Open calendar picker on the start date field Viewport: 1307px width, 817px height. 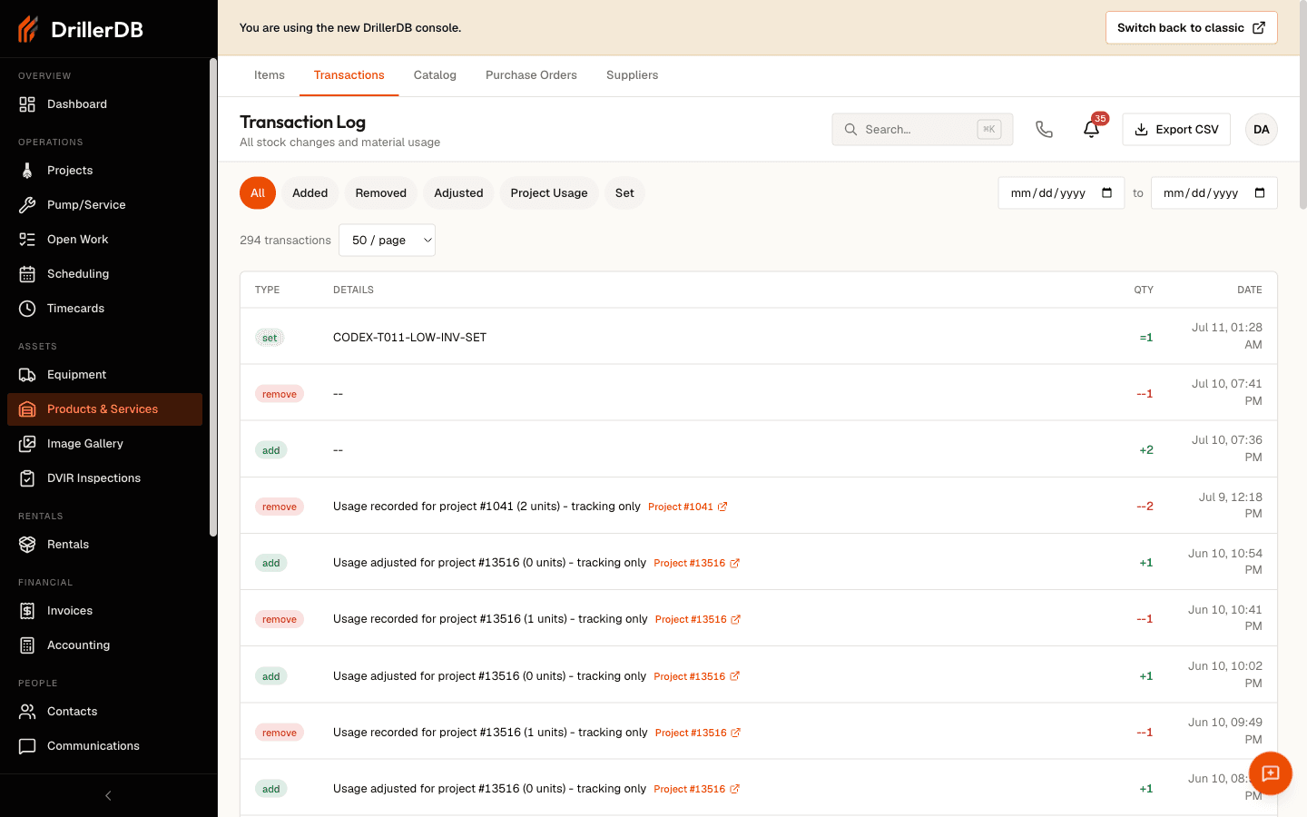pyautogui.click(x=1107, y=193)
